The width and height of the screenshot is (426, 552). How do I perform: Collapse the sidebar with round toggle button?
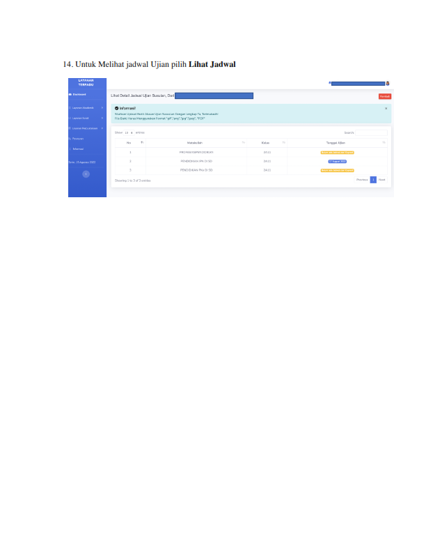86,174
